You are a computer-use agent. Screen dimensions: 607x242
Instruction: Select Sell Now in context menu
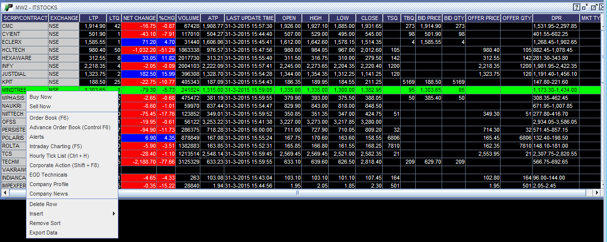click(x=40, y=106)
